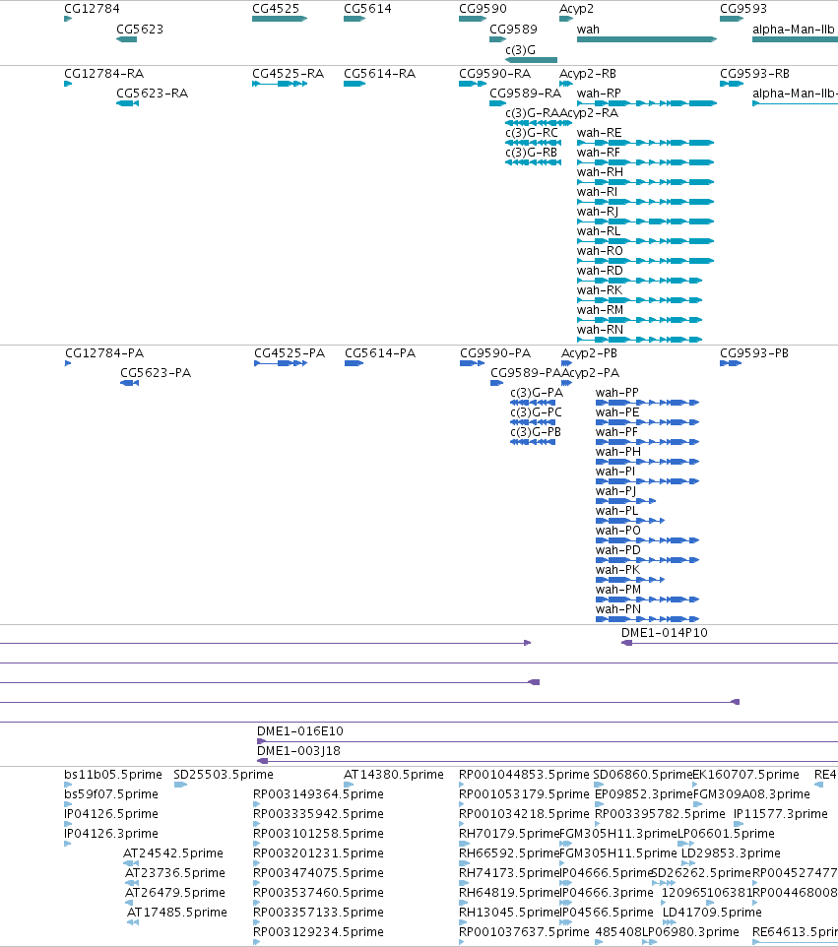The width and height of the screenshot is (838, 947).
Task: Open the CG12784-RA transcript label
Action: coord(104,74)
